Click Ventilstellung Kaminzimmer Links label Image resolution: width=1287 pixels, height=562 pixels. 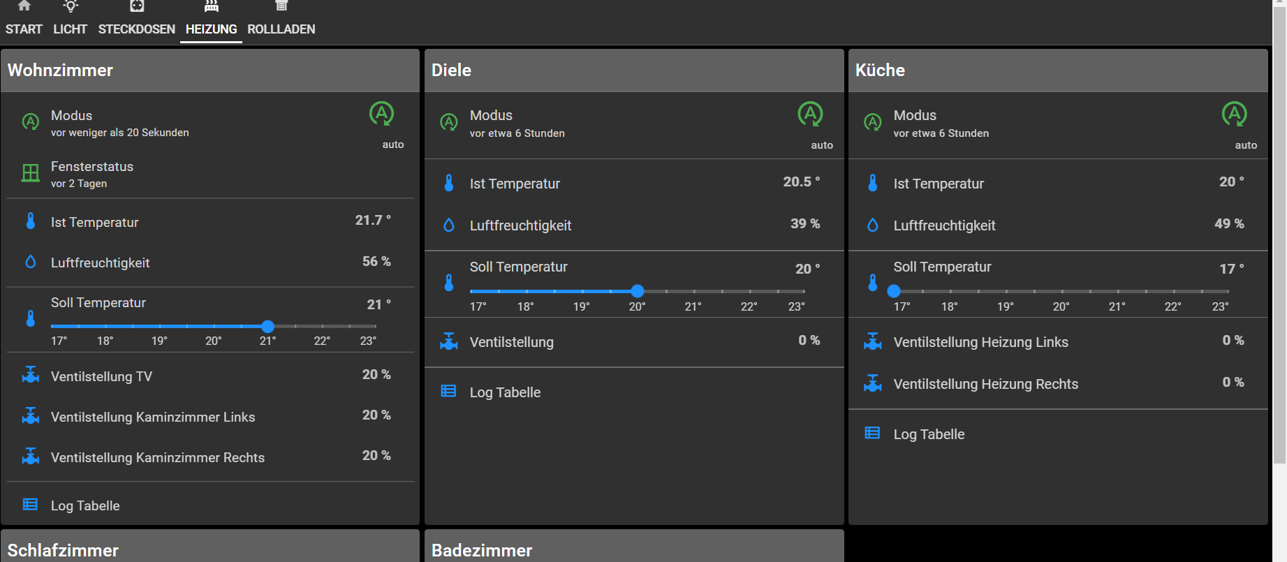(153, 417)
